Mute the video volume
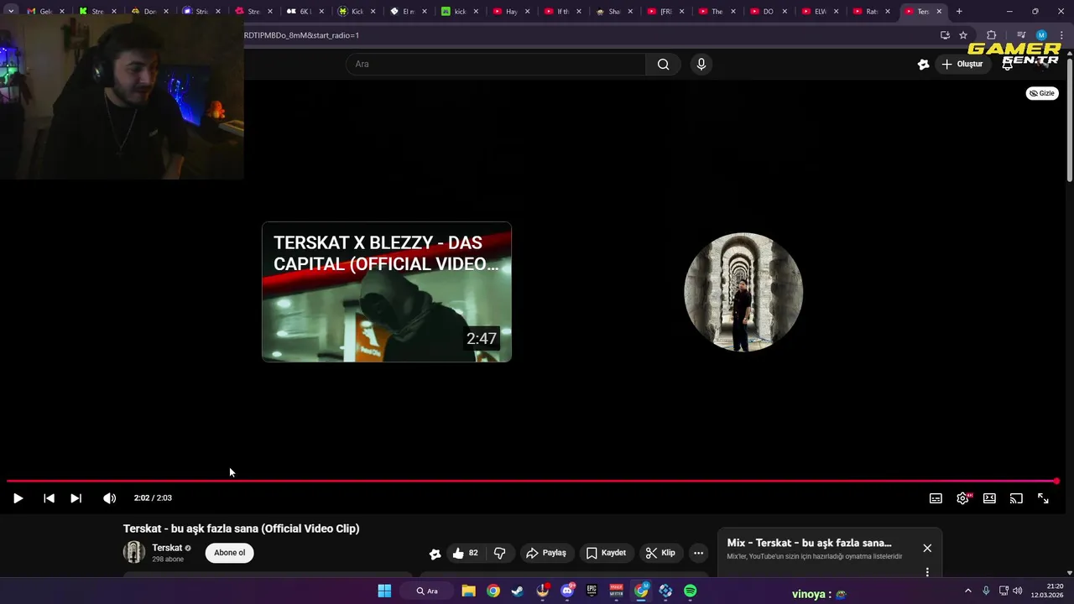This screenshot has height=604, width=1074. 109,498
